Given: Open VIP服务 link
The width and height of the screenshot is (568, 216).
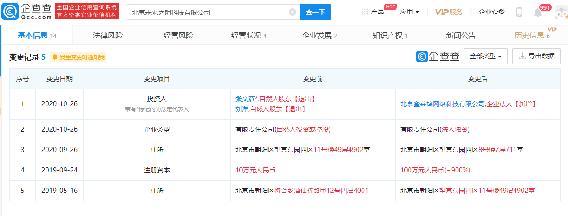Looking at the screenshot, I should 449,12.
